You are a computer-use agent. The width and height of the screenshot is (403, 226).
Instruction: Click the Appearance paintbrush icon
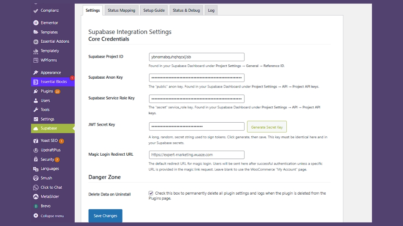(36, 72)
